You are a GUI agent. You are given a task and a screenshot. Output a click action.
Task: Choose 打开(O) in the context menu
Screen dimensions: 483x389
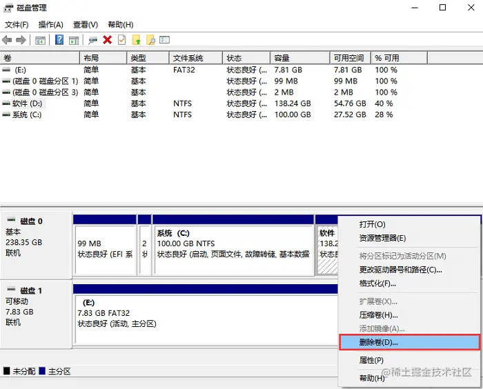[409, 224]
